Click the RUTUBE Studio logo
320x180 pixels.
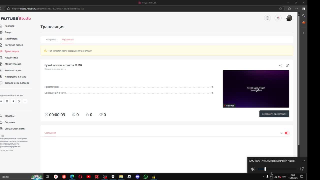(15, 18)
